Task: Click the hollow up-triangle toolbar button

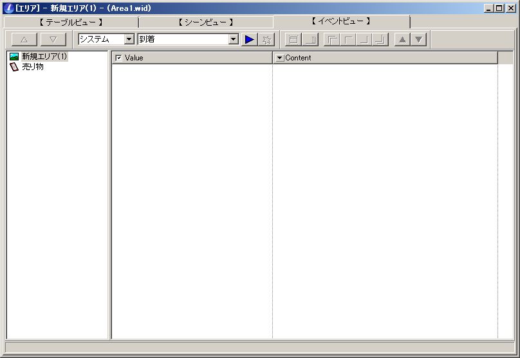Action: (24, 39)
